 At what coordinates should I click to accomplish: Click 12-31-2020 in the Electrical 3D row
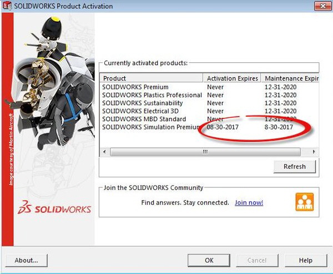click(280, 111)
